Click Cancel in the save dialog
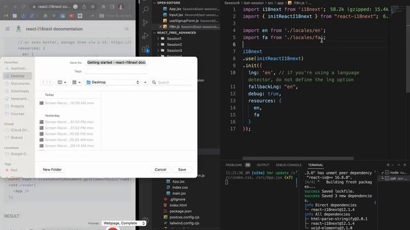410x230 pixels. [x=160, y=170]
